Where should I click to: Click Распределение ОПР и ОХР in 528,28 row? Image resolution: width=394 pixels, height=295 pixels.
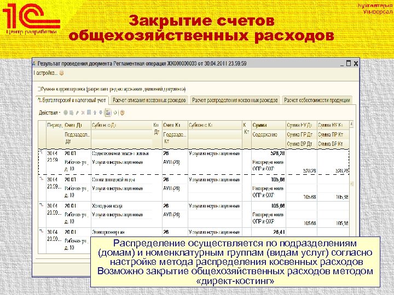pyautogui.click(x=268, y=166)
